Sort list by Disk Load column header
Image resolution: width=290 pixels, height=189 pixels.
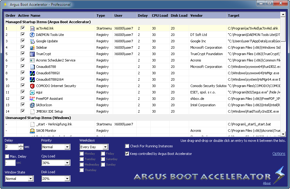(179, 16)
